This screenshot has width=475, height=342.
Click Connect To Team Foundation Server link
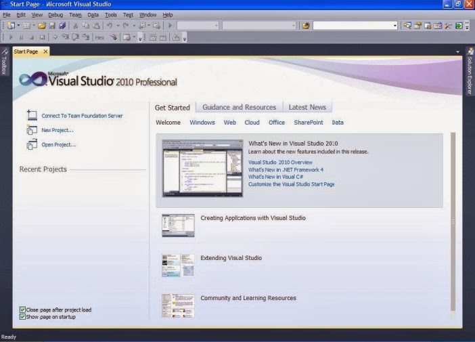(x=82, y=116)
